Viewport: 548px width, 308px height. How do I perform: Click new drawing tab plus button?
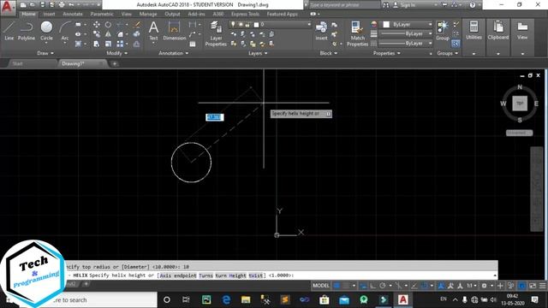pyautogui.click(x=114, y=63)
